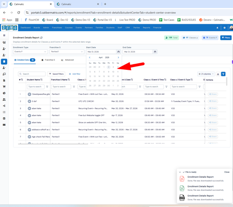Open a new browser tab
233x207 pixels.
[105, 4]
